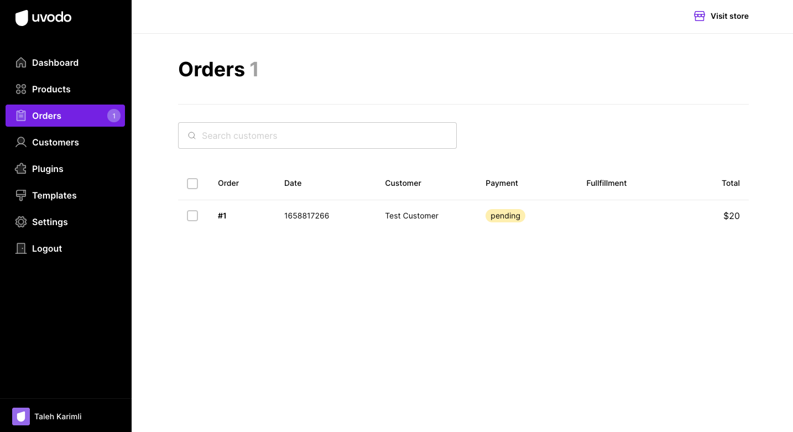Click the Visit store shop icon
793x432 pixels.
point(700,16)
